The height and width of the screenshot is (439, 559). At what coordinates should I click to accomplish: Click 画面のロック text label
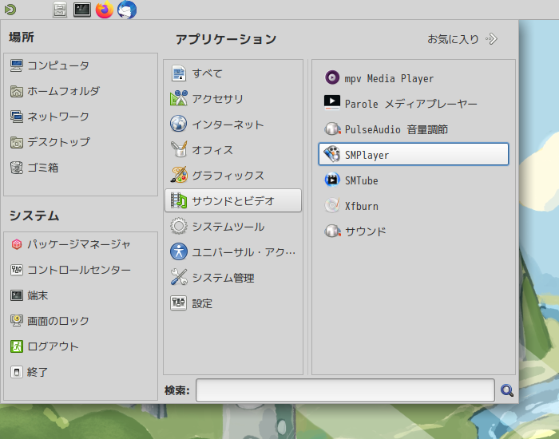(x=58, y=321)
